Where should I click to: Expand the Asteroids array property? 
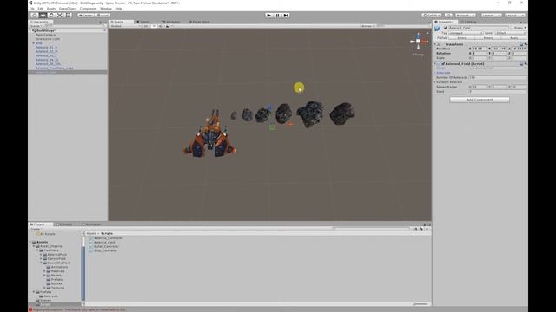click(435, 73)
